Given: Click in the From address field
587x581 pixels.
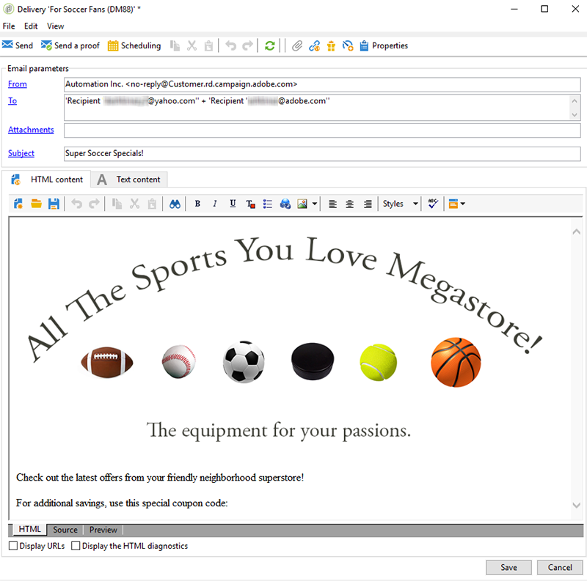Looking at the screenshot, I should (322, 84).
